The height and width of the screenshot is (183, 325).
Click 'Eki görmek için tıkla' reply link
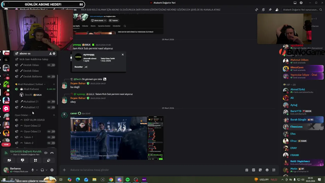pos(92,79)
